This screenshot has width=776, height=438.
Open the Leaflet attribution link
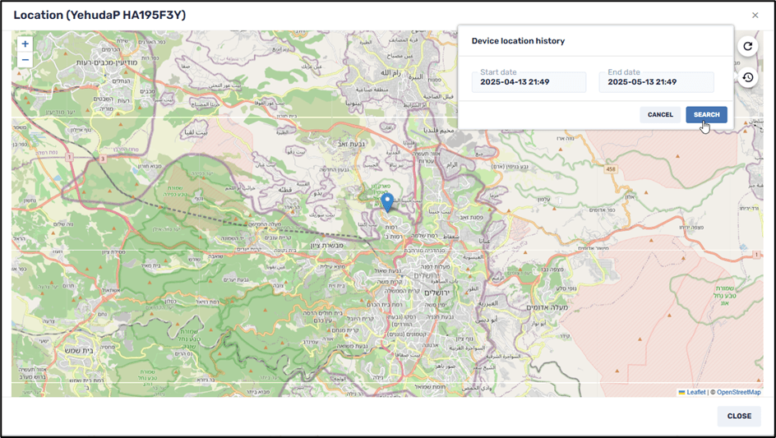[x=691, y=392]
